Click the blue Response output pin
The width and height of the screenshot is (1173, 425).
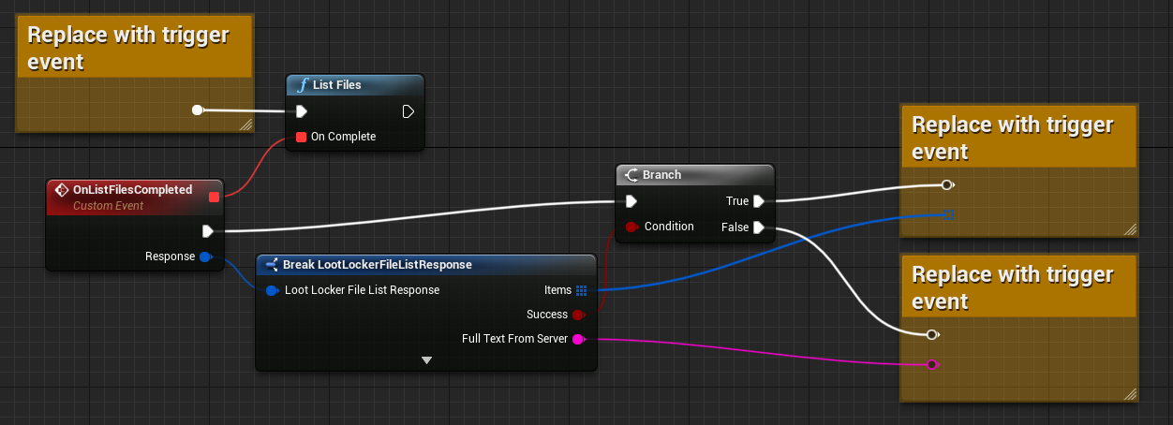(206, 256)
